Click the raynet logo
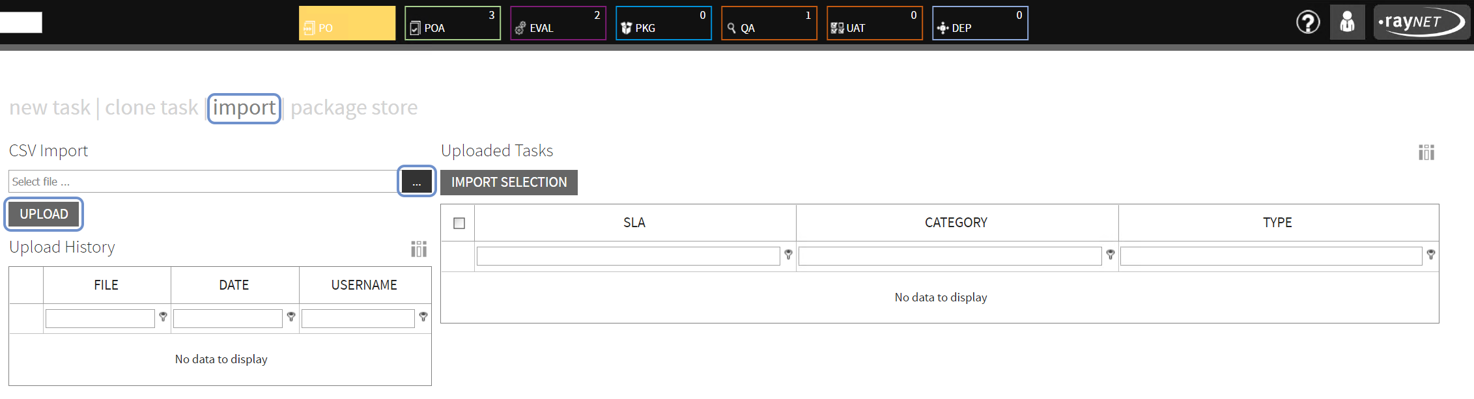Image resolution: width=1474 pixels, height=399 pixels. point(1420,23)
